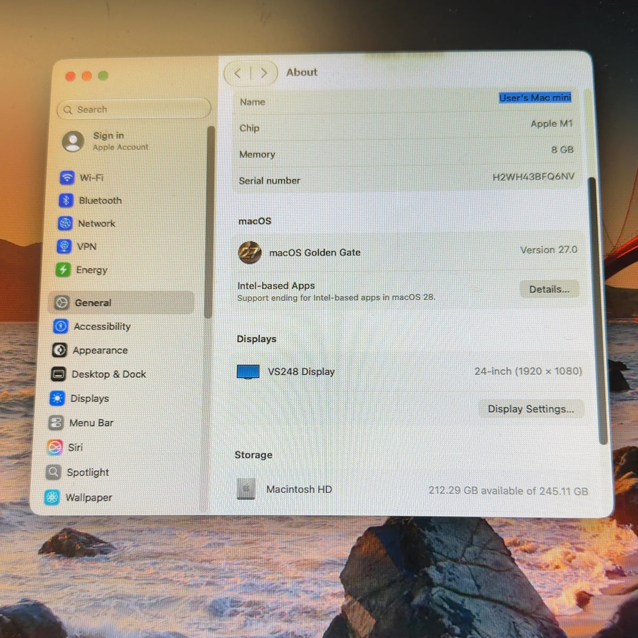
Task: Click the Storage section heading
Action: pyautogui.click(x=254, y=455)
